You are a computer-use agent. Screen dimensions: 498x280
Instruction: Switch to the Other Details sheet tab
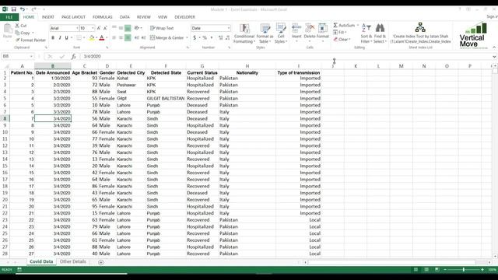[72, 261]
